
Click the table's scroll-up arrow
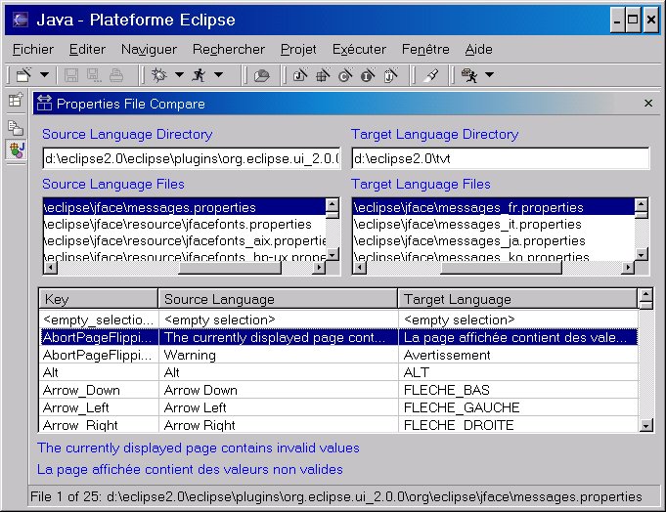645,295
